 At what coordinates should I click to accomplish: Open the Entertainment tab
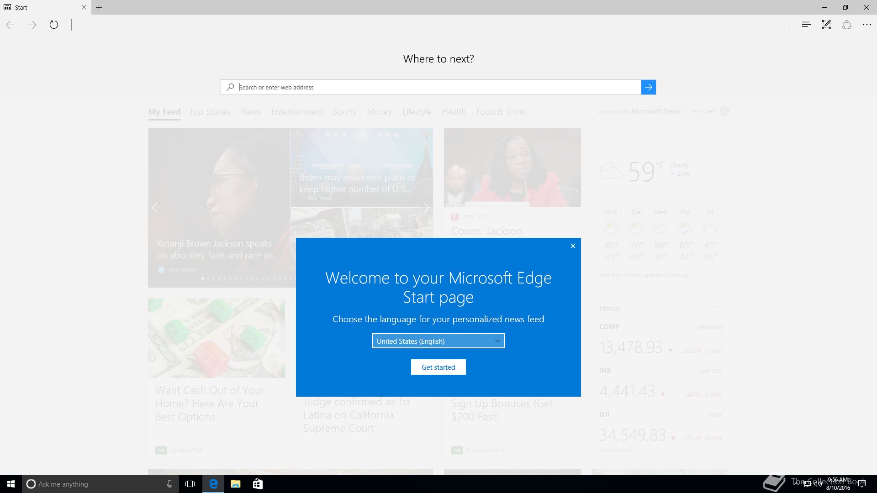297,112
